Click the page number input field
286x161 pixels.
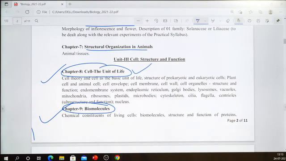[17, 21]
